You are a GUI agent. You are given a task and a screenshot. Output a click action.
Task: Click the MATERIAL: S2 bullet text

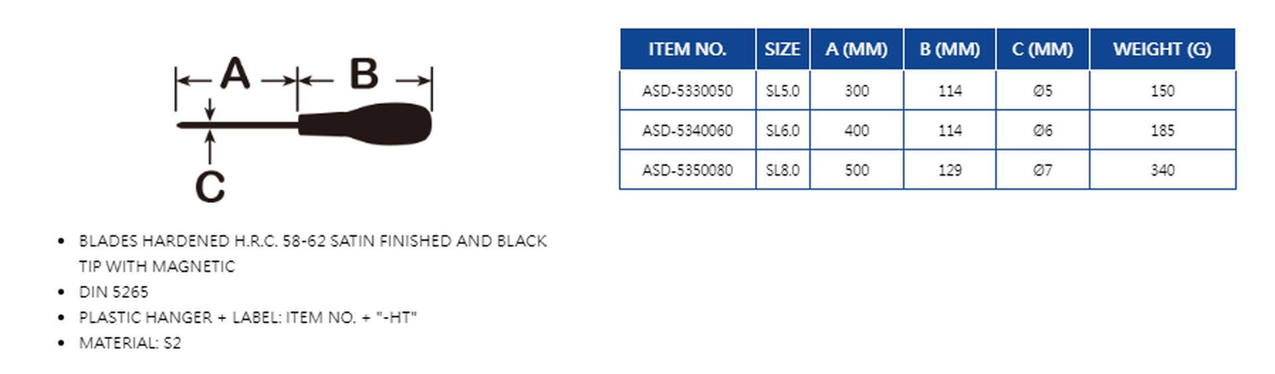pos(130,343)
